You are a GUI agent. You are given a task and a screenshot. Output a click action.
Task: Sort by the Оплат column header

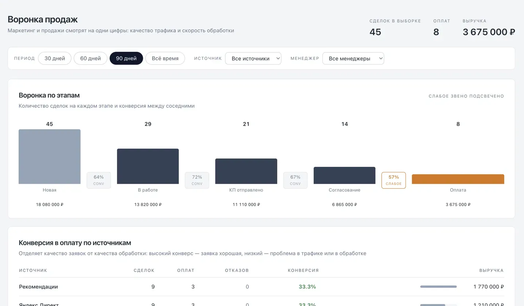(x=186, y=271)
